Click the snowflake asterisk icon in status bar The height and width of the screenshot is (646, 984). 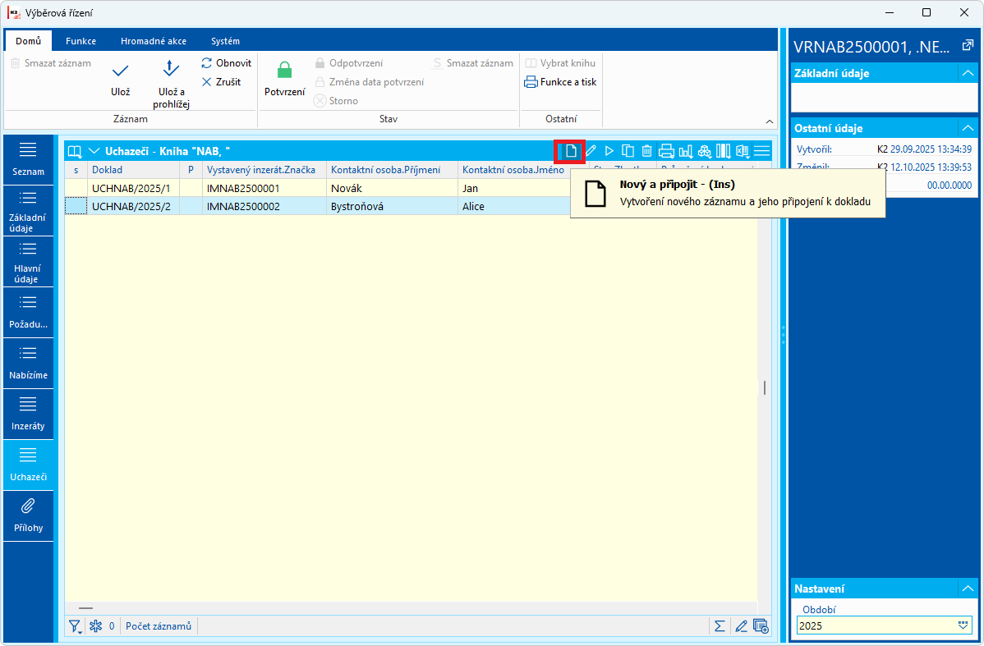tap(95, 626)
